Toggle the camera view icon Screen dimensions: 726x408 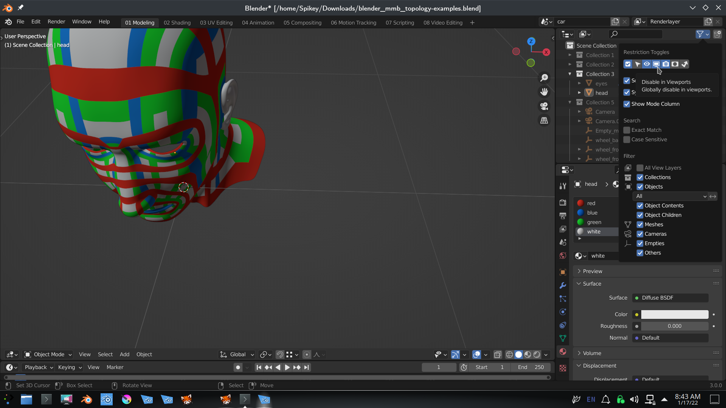[544, 106]
